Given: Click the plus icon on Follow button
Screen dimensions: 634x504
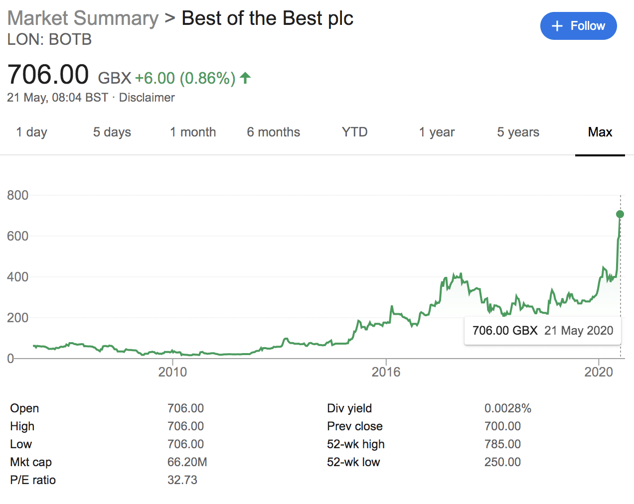Looking at the screenshot, I should [x=557, y=26].
